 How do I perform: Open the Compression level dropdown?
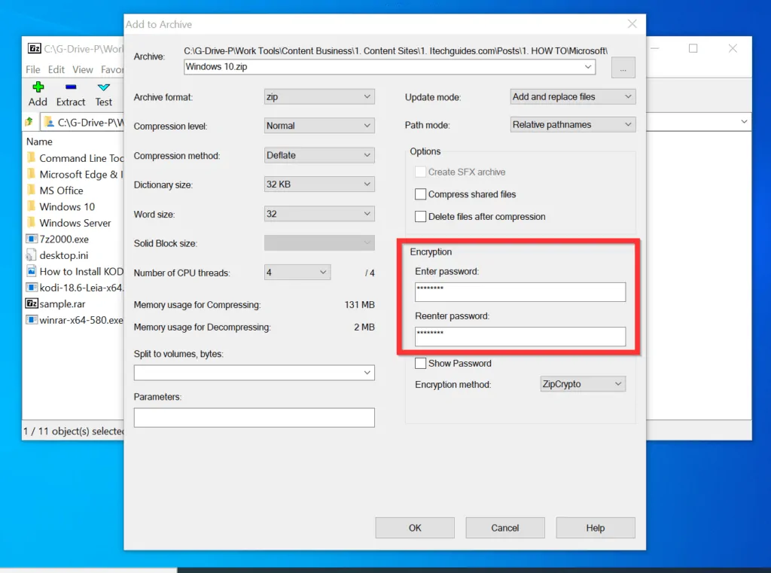click(x=319, y=126)
